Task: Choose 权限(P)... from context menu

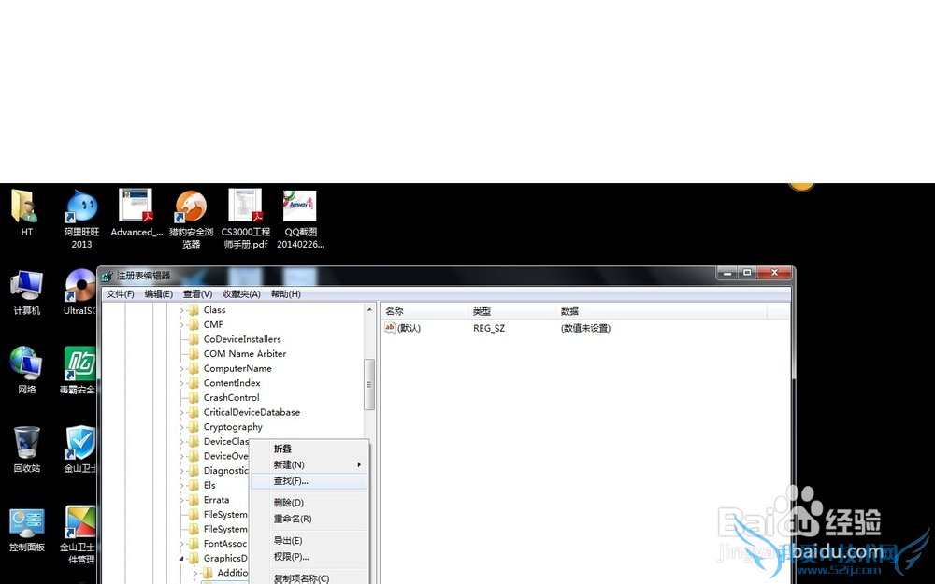Action: coord(309,557)
